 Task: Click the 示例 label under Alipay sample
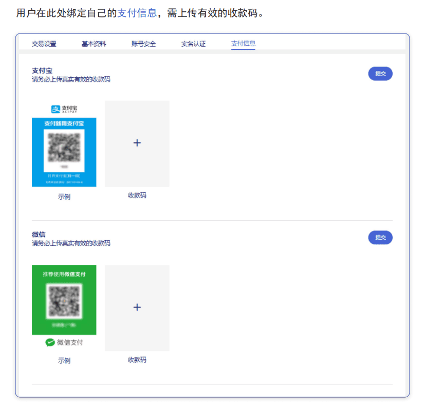tap(64, 197)
